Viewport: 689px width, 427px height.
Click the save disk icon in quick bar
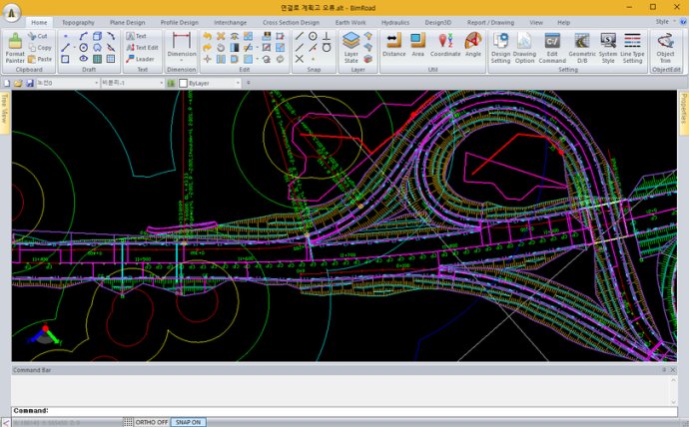coord(29,83)
